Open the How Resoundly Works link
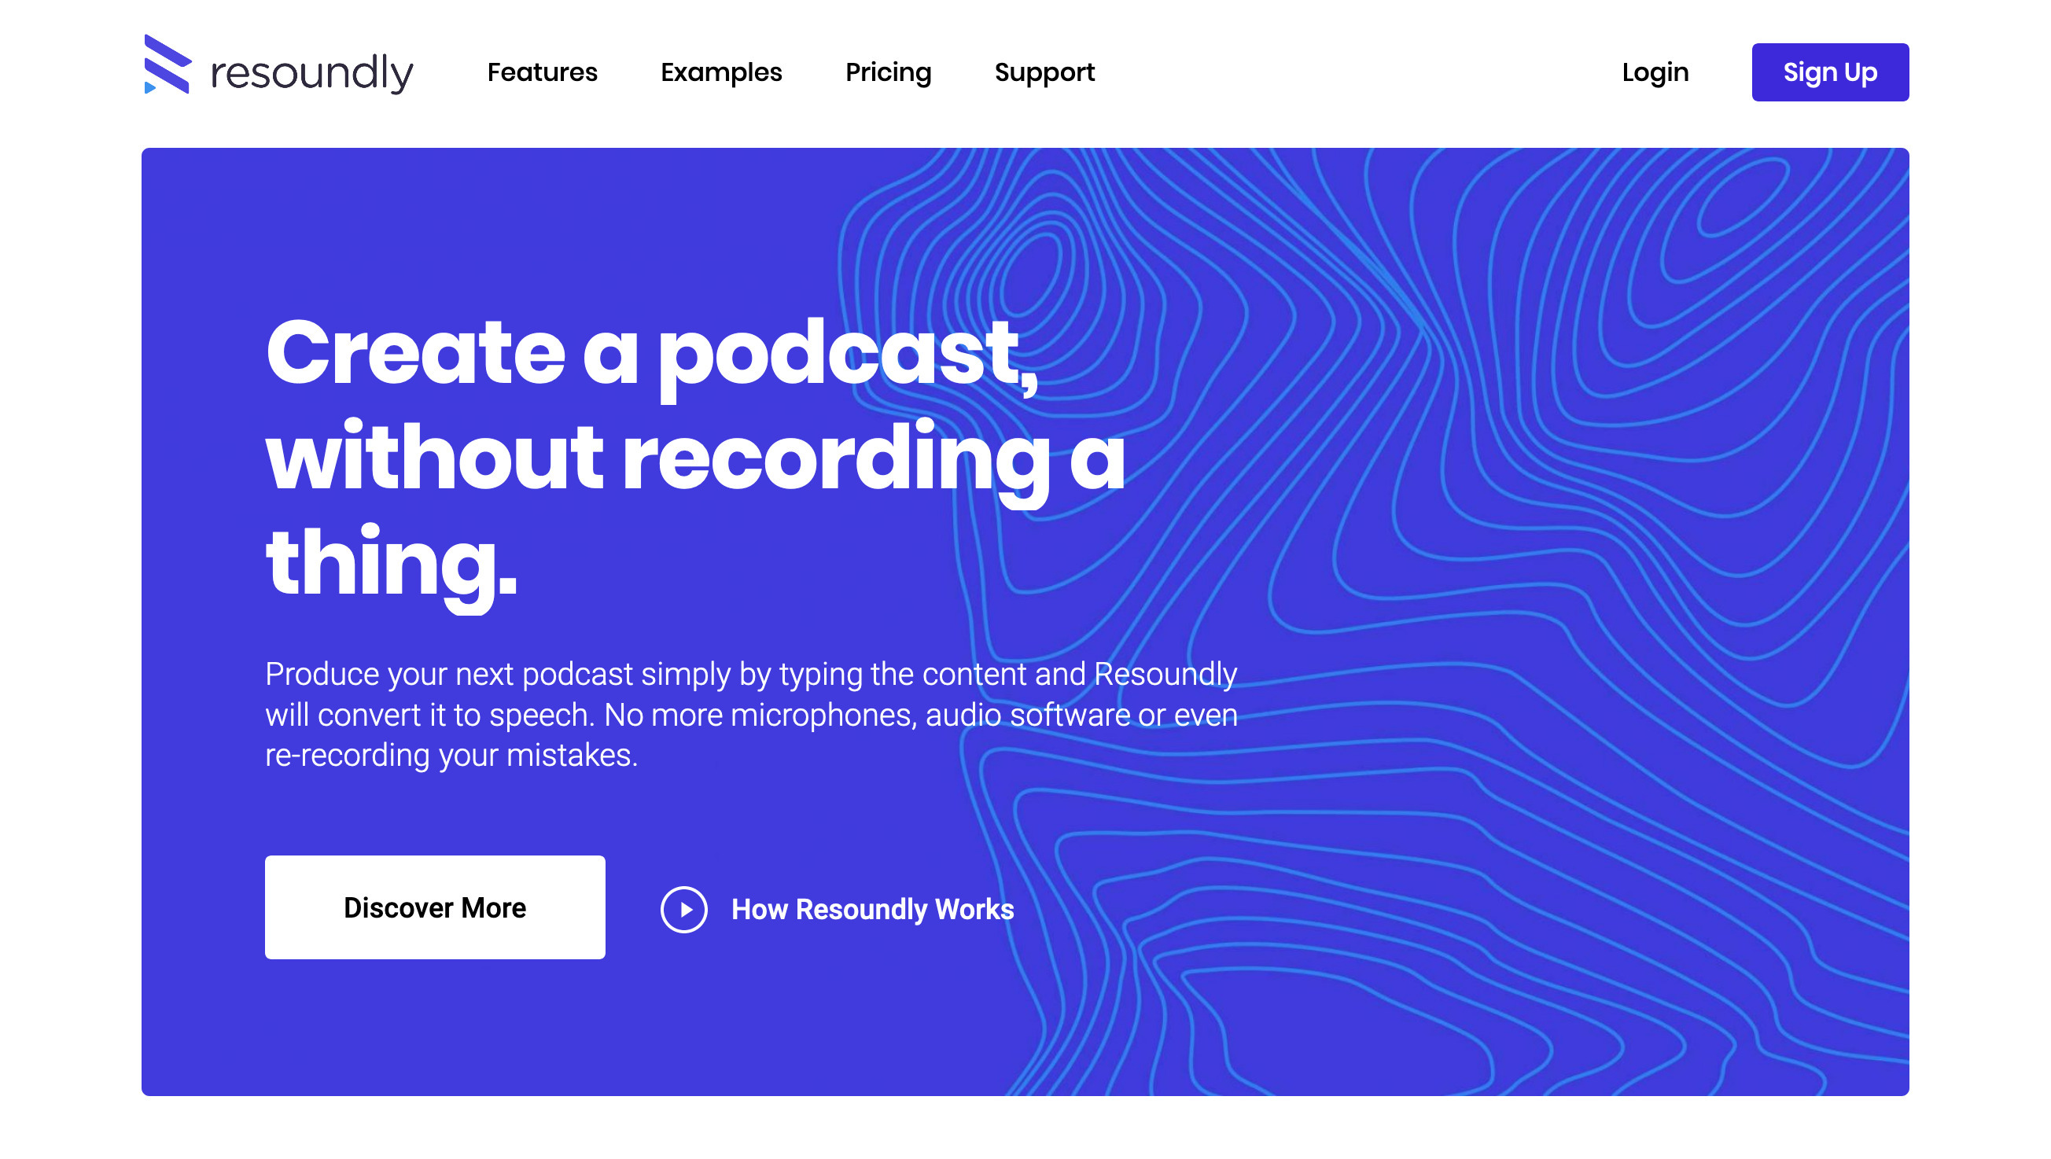Image resolution: width=2051 pixels, height=1159 pixels. 873,909
